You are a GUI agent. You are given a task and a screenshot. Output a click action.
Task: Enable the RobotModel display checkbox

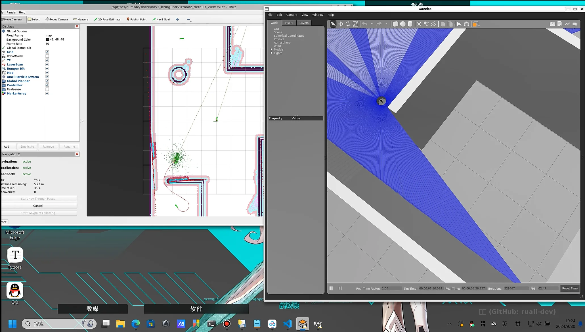tap(47, 56)
